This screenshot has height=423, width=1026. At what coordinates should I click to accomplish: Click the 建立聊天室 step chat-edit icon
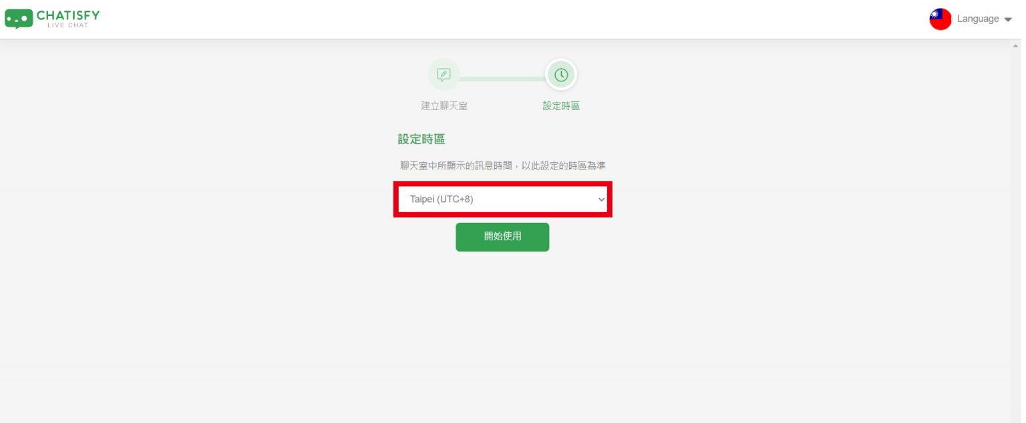point(444,75)
